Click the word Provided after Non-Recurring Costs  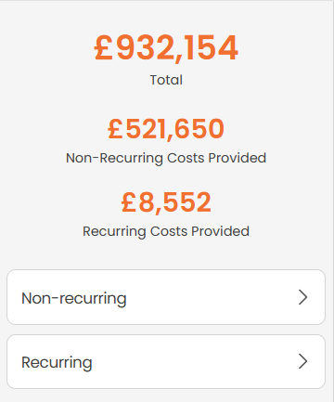click(238, 158)
